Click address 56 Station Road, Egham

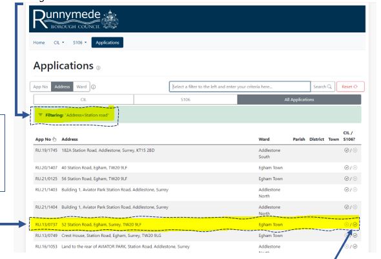pos(94,178)
